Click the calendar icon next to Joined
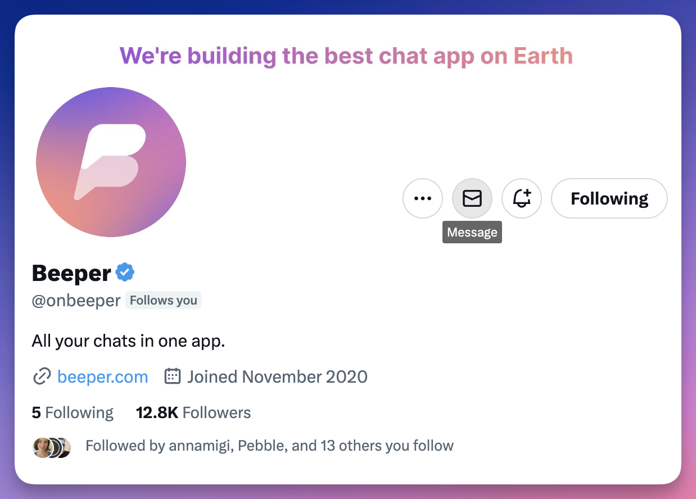696x499 pixels. point(172,376)
